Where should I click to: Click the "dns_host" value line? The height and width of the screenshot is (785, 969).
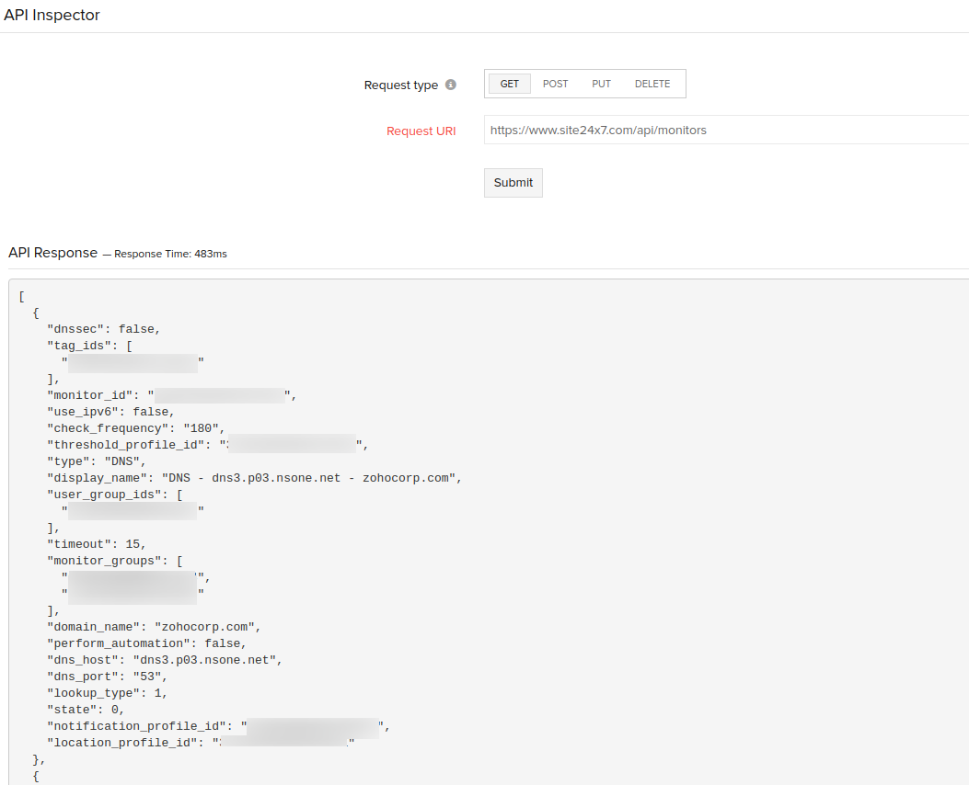[165, 660]
